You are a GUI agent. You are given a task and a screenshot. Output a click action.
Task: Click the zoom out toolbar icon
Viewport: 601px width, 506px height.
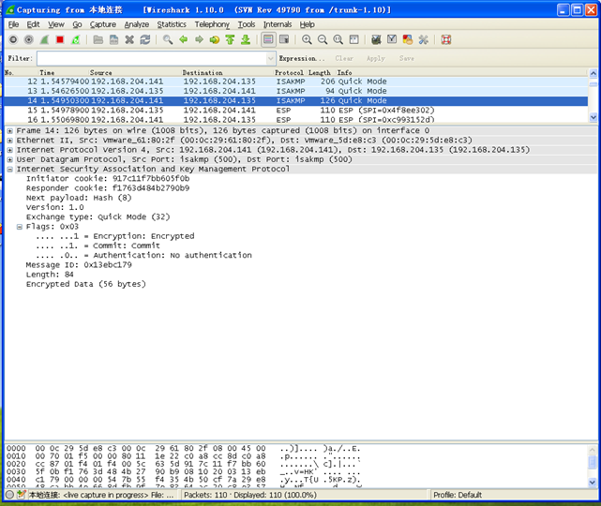click(x=323, y=40)
